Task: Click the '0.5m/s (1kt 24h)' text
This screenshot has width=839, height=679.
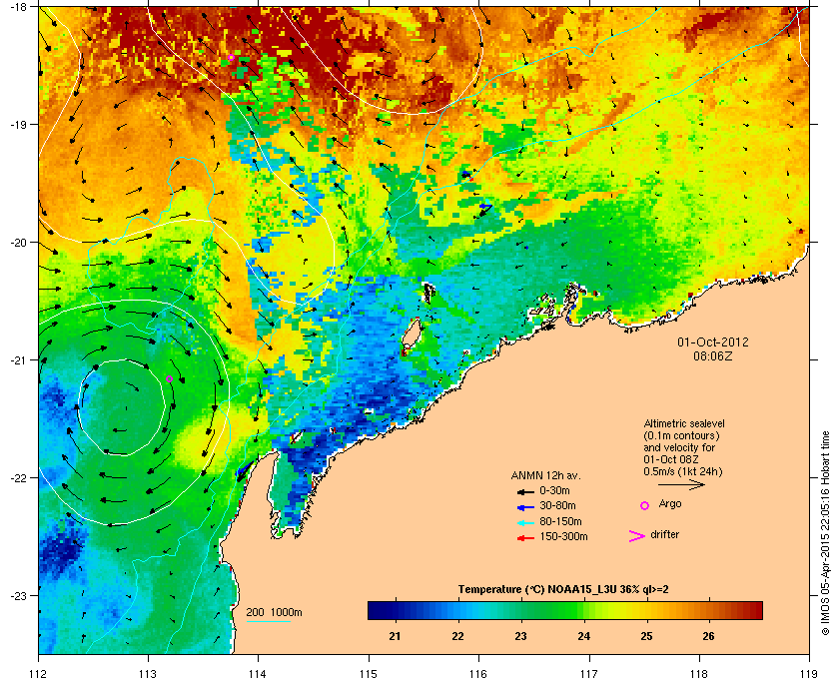Action: point(683,472)
